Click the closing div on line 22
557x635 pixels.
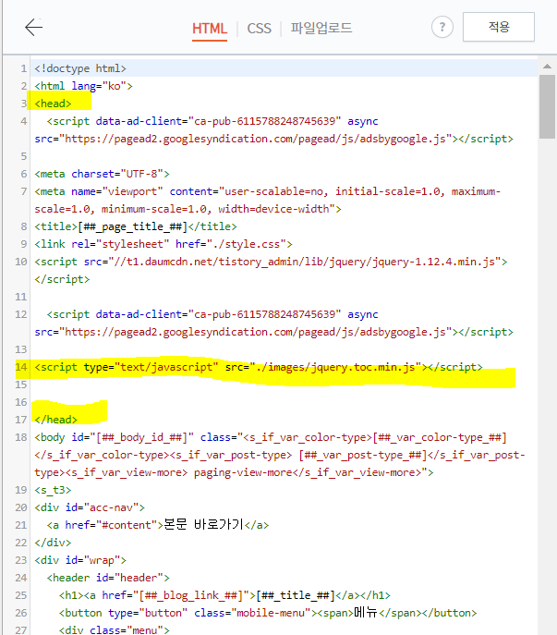(53, 543)
